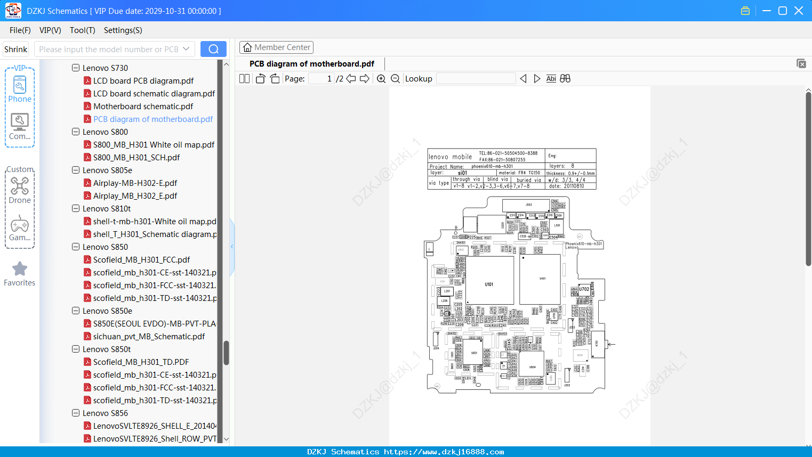Open the Settings(S) menu

click(123, 30)
